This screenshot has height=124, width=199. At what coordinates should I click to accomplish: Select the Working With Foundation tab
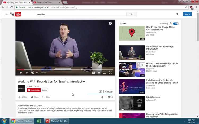tap(16, 2)
